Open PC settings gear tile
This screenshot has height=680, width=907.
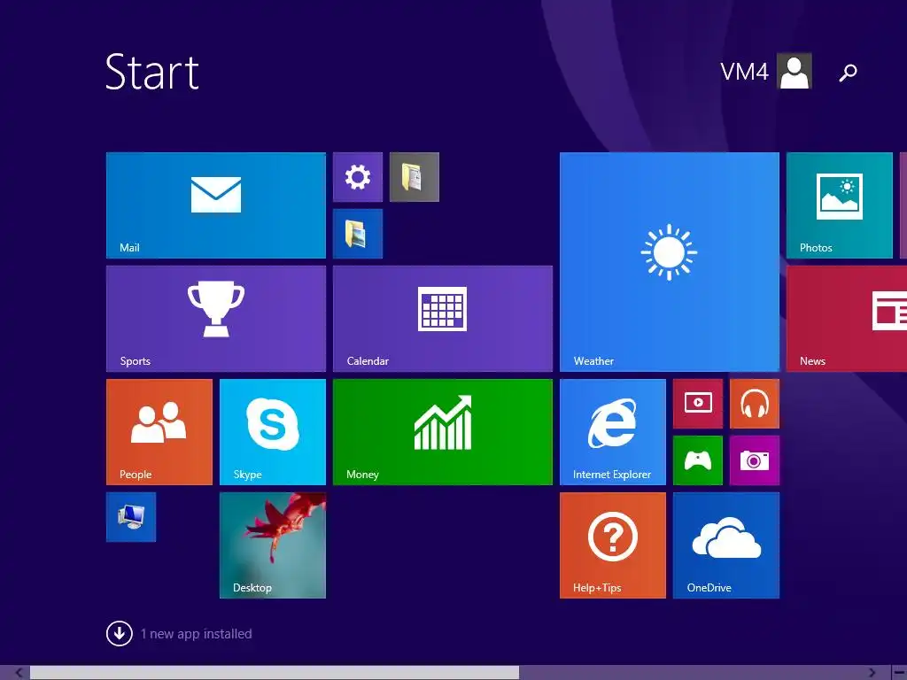click(358, 177)
